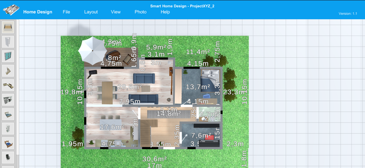This screenshot has height=168, width=365.
Task: Open the kitchen furniture category icon
Action: pos(8,100)
